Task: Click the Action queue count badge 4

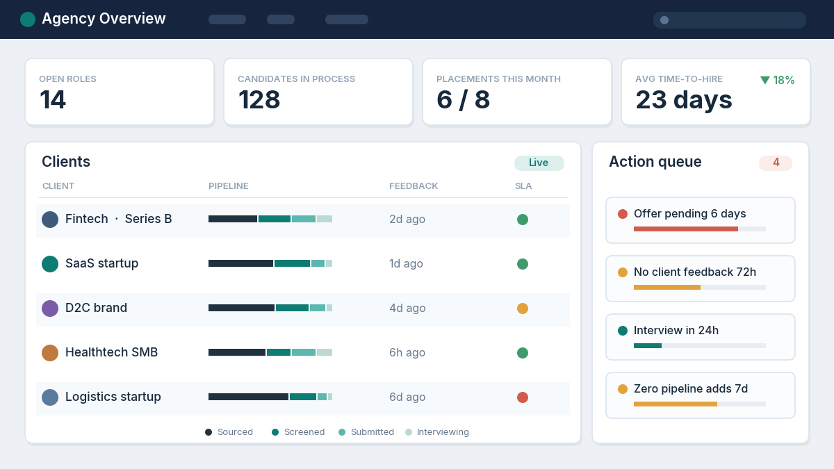Action: 776,163
